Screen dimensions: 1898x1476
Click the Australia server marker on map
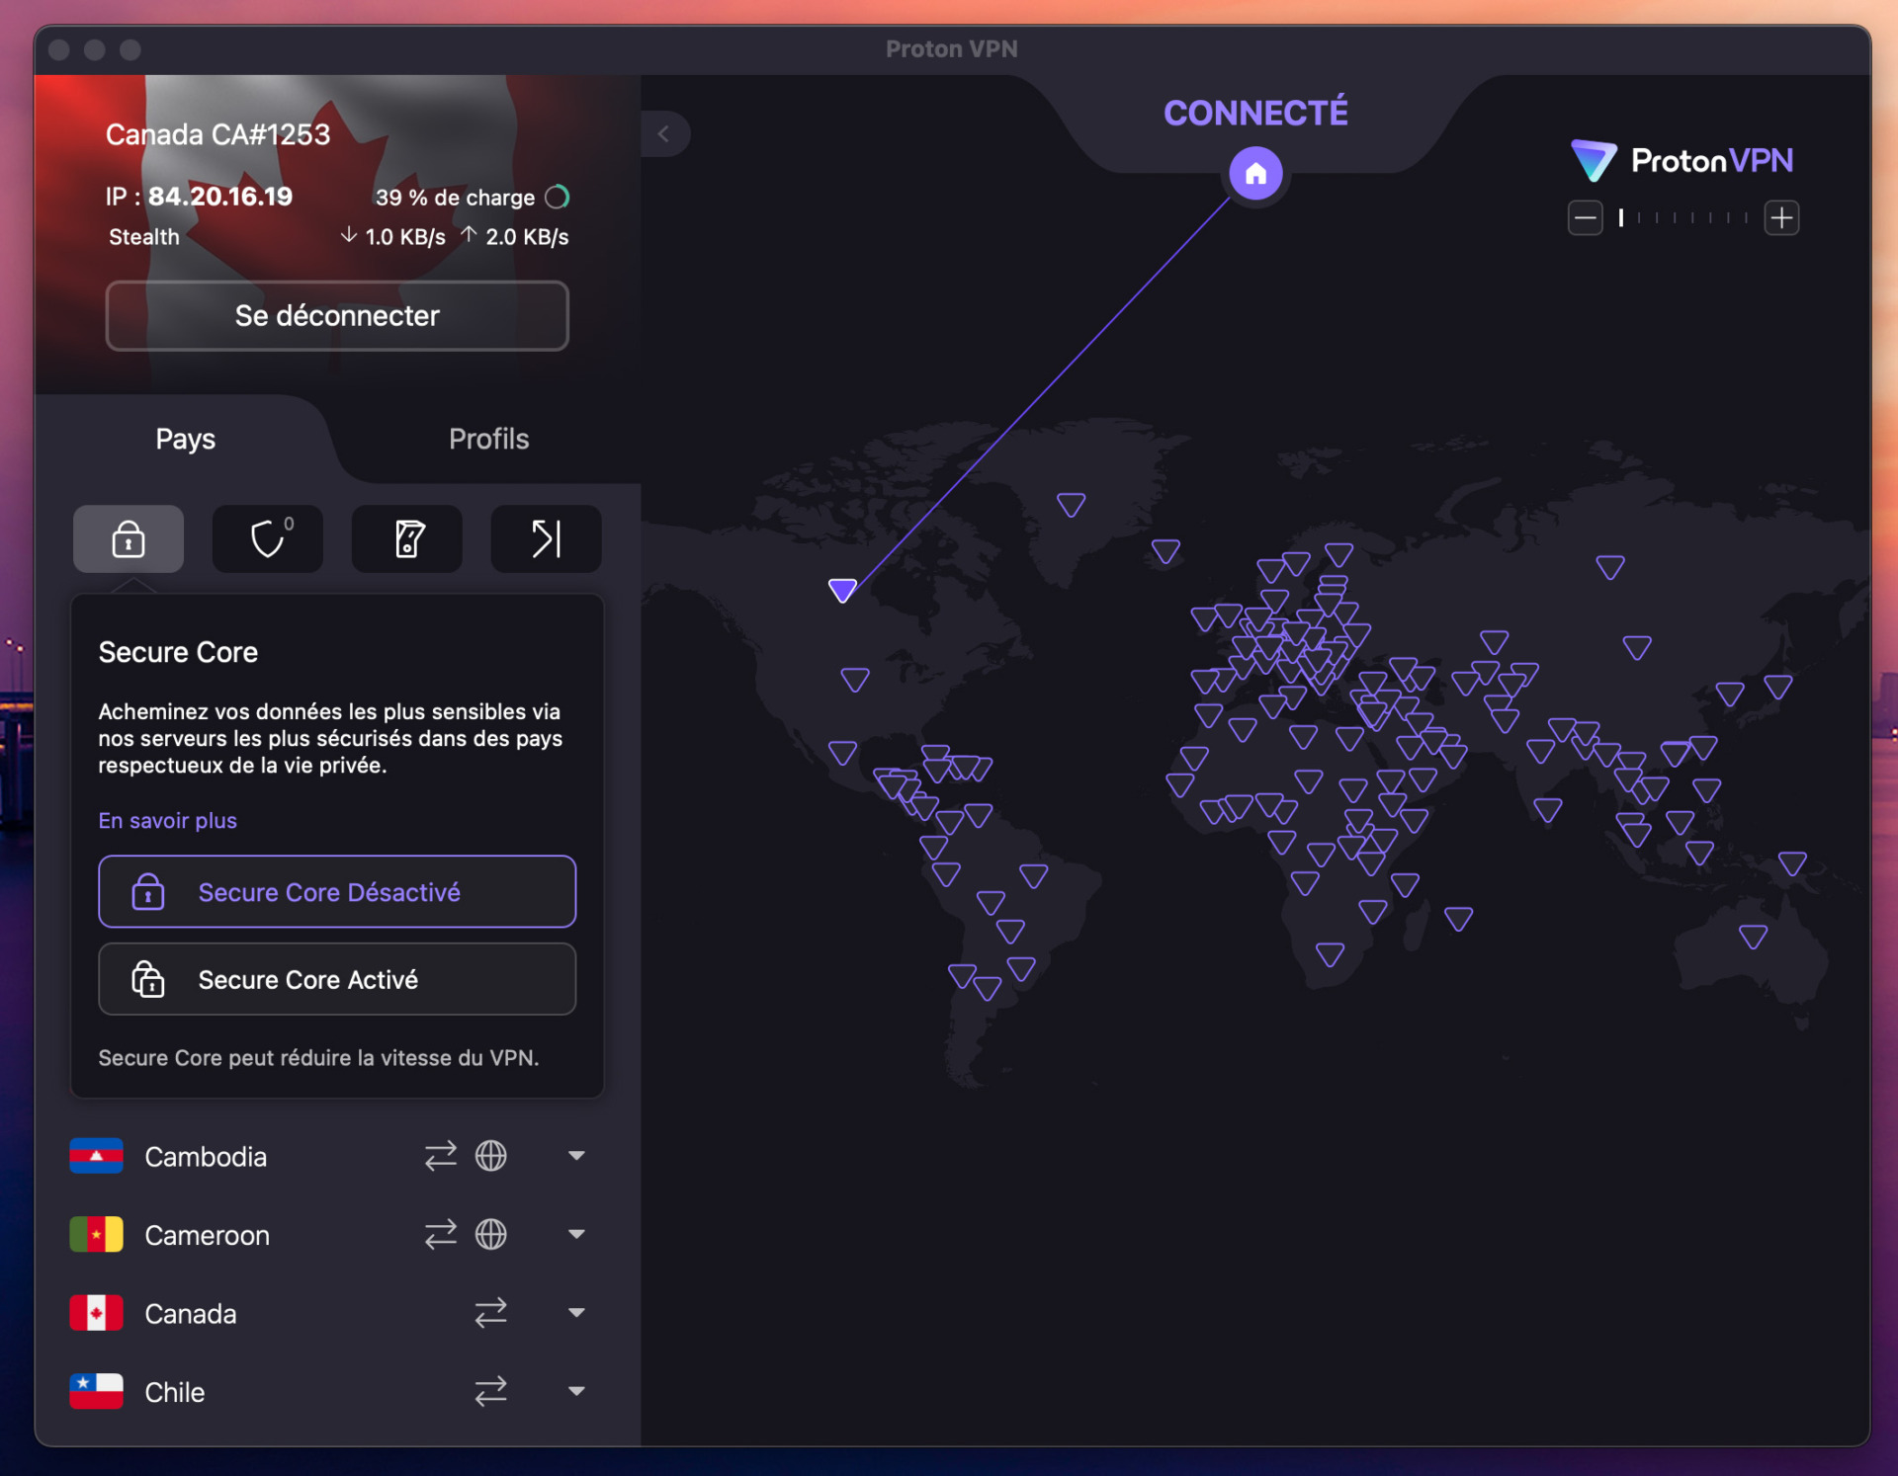pyautogui.click(x=1753, y=936)
